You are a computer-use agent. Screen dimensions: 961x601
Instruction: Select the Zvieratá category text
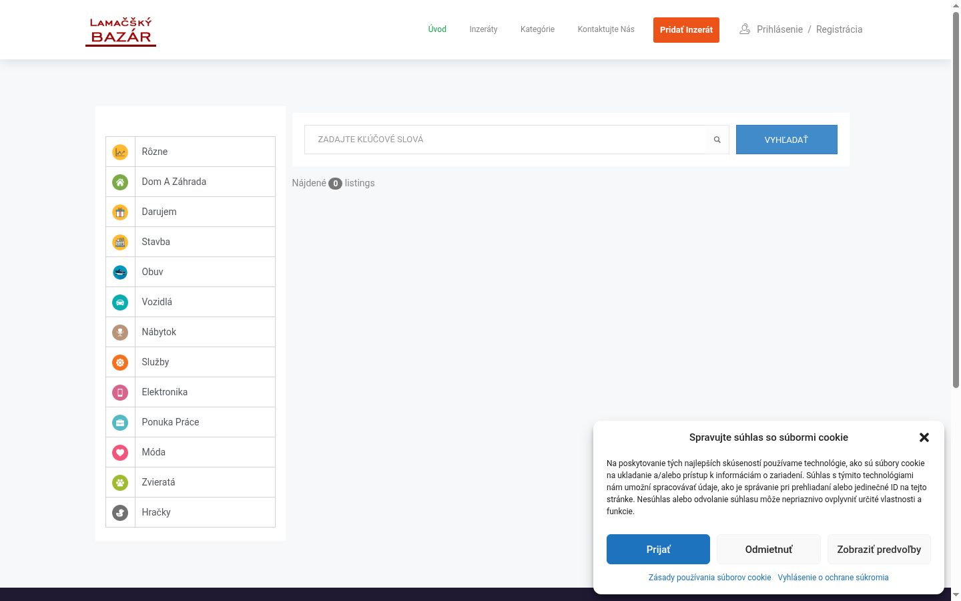coord(158,482)
